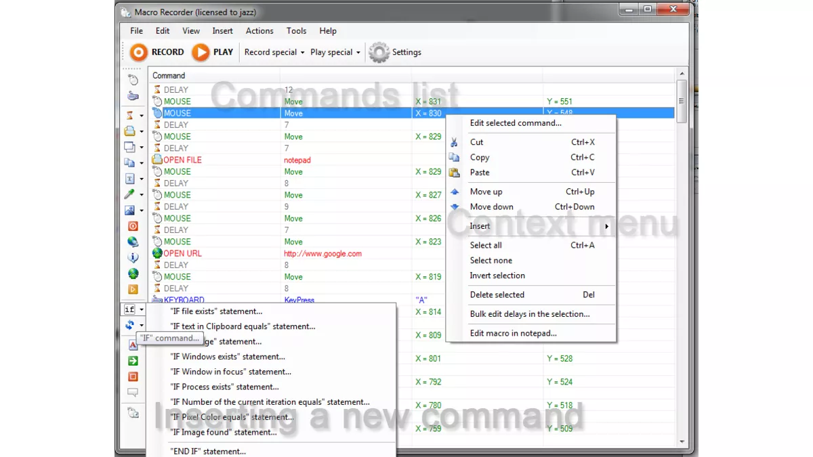Screen dimensions: 813x457
Task: Choose Select none in context menu
Action: point(530,261)
